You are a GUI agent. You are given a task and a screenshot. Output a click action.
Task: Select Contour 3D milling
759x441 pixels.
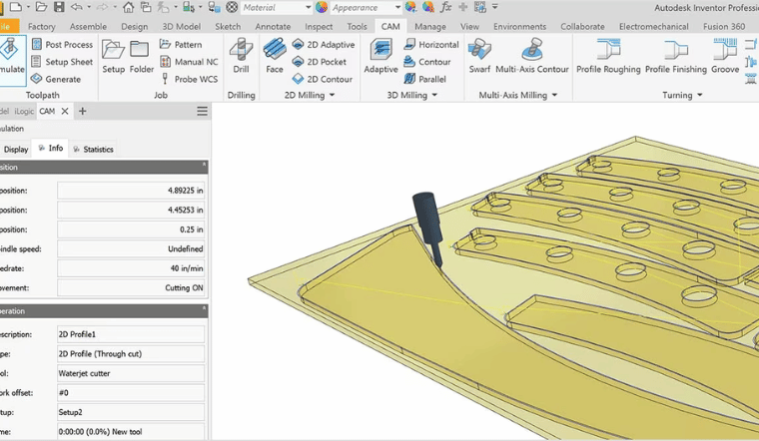427,62
